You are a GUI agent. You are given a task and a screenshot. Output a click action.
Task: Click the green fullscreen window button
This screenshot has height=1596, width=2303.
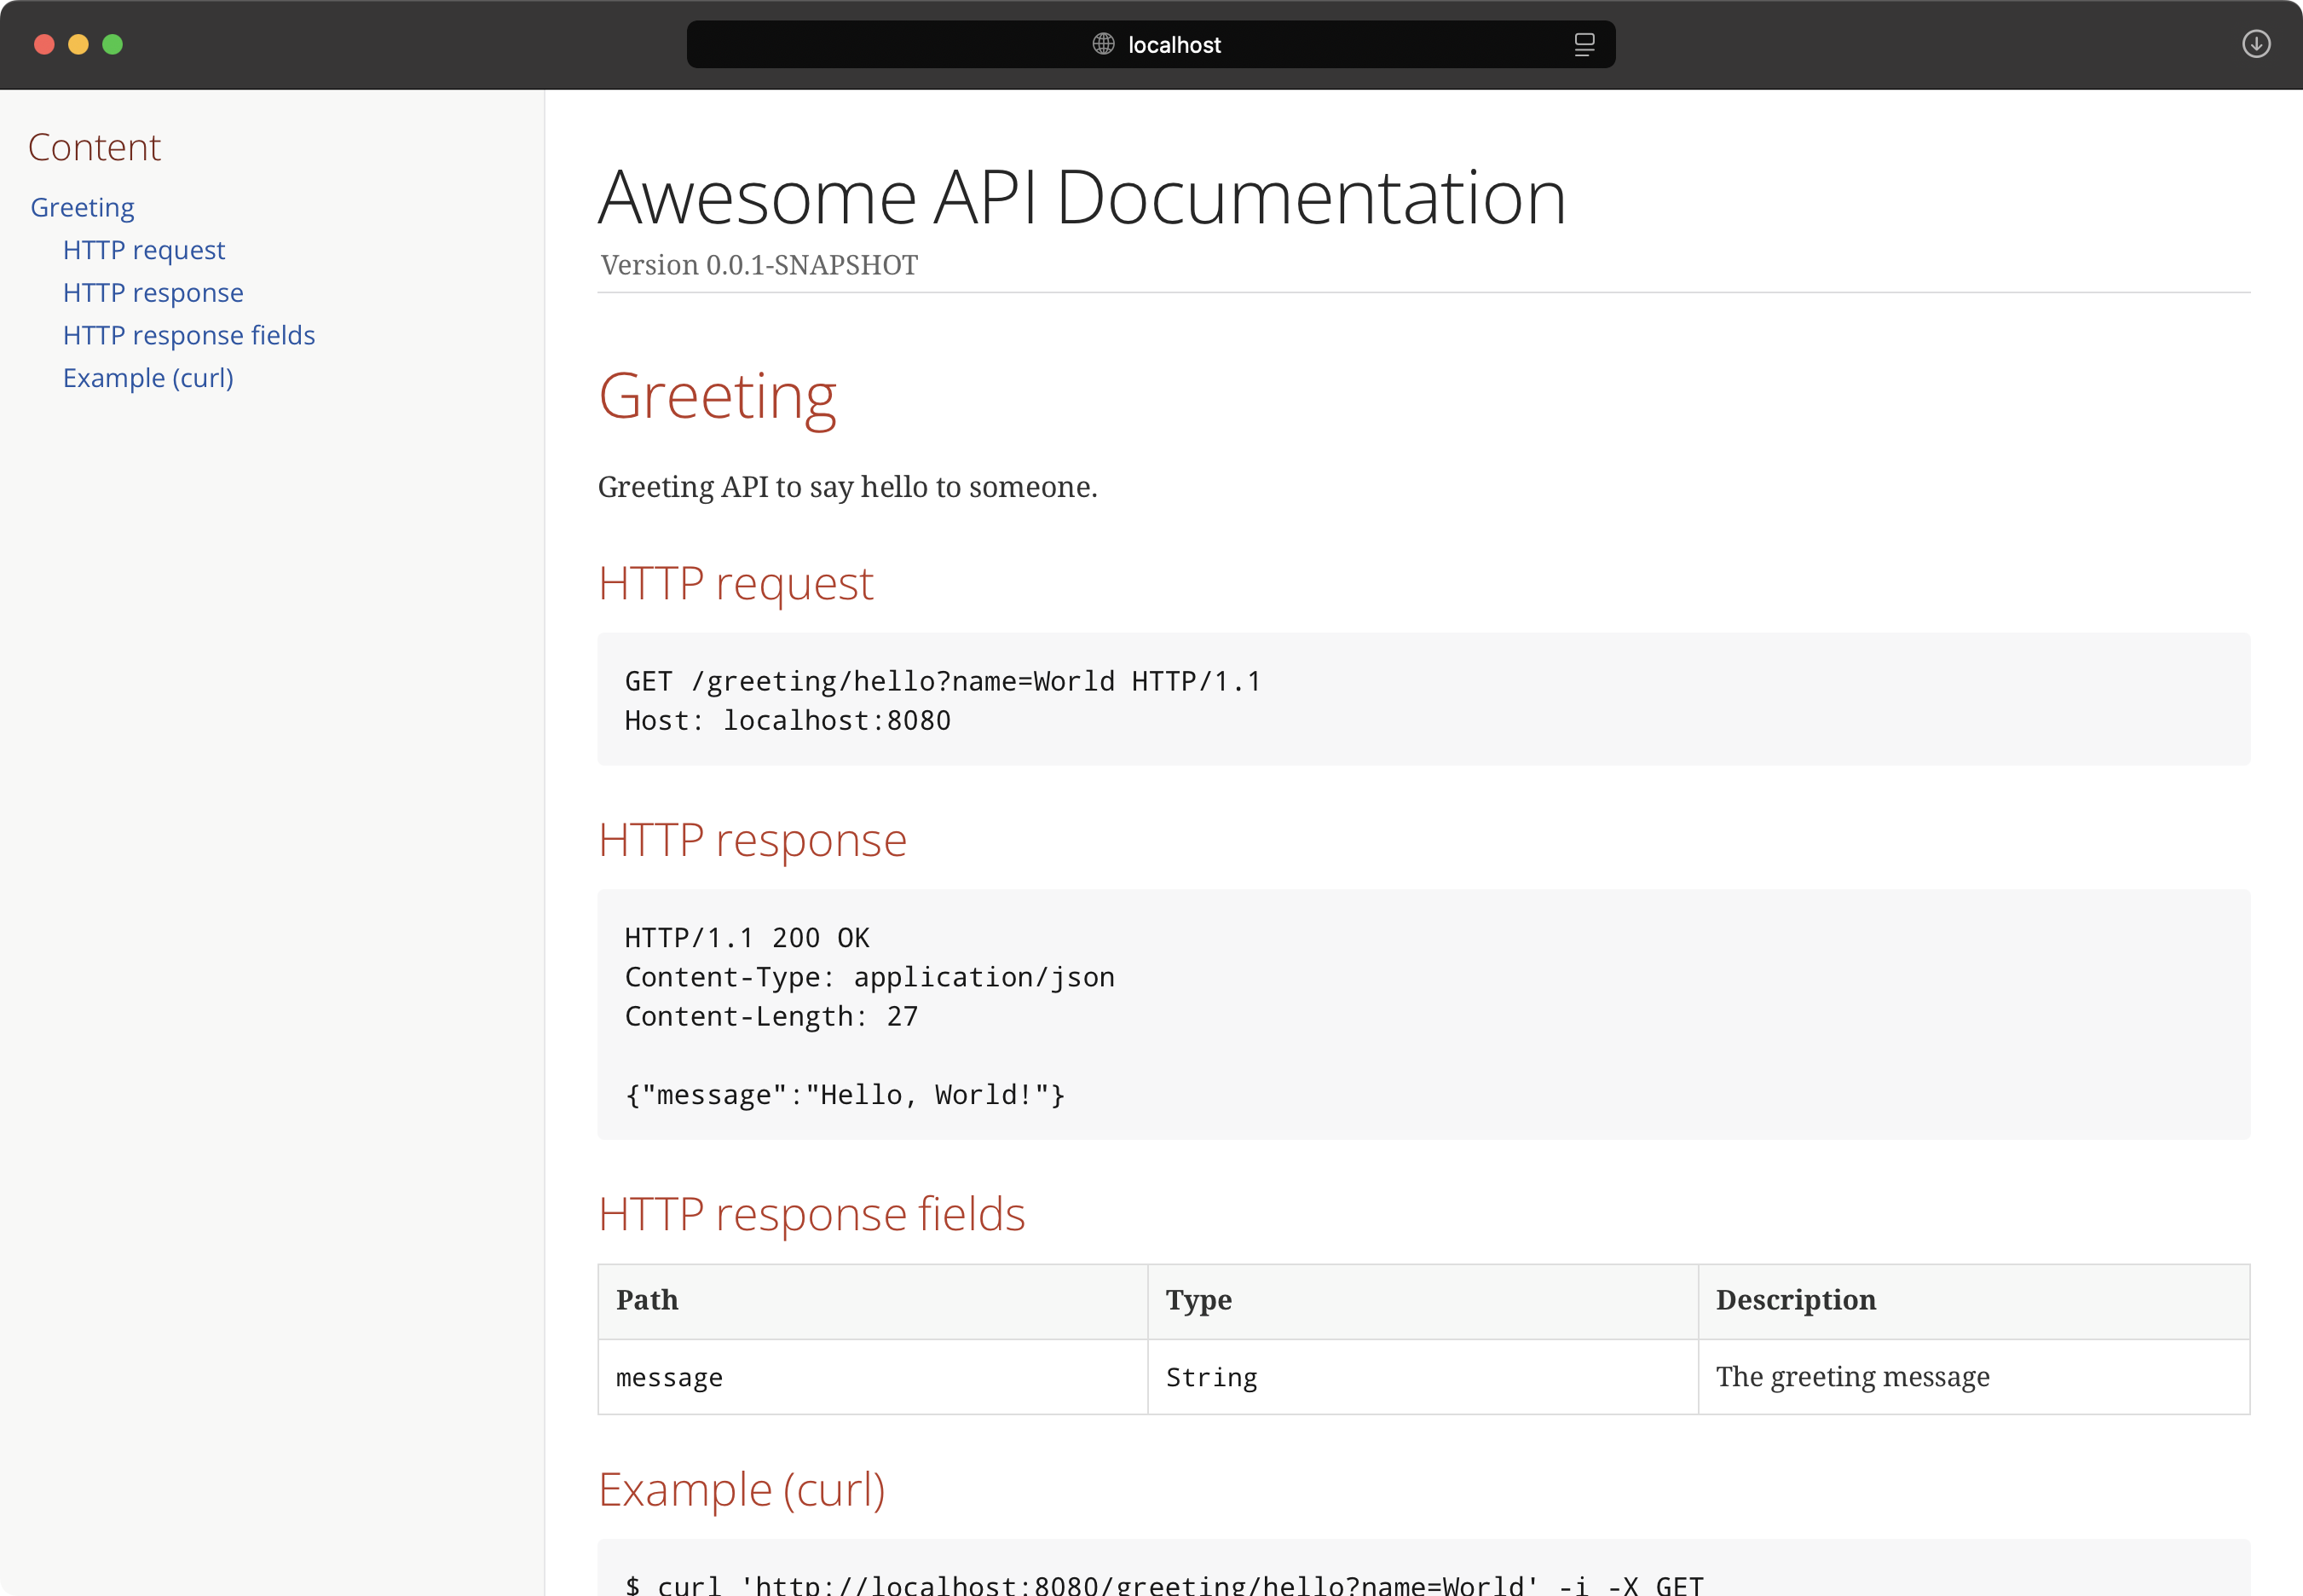coord(113,44)
